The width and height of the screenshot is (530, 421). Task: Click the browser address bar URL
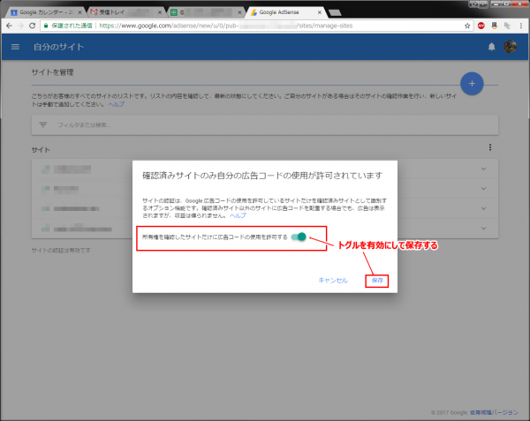click(221, 26)
